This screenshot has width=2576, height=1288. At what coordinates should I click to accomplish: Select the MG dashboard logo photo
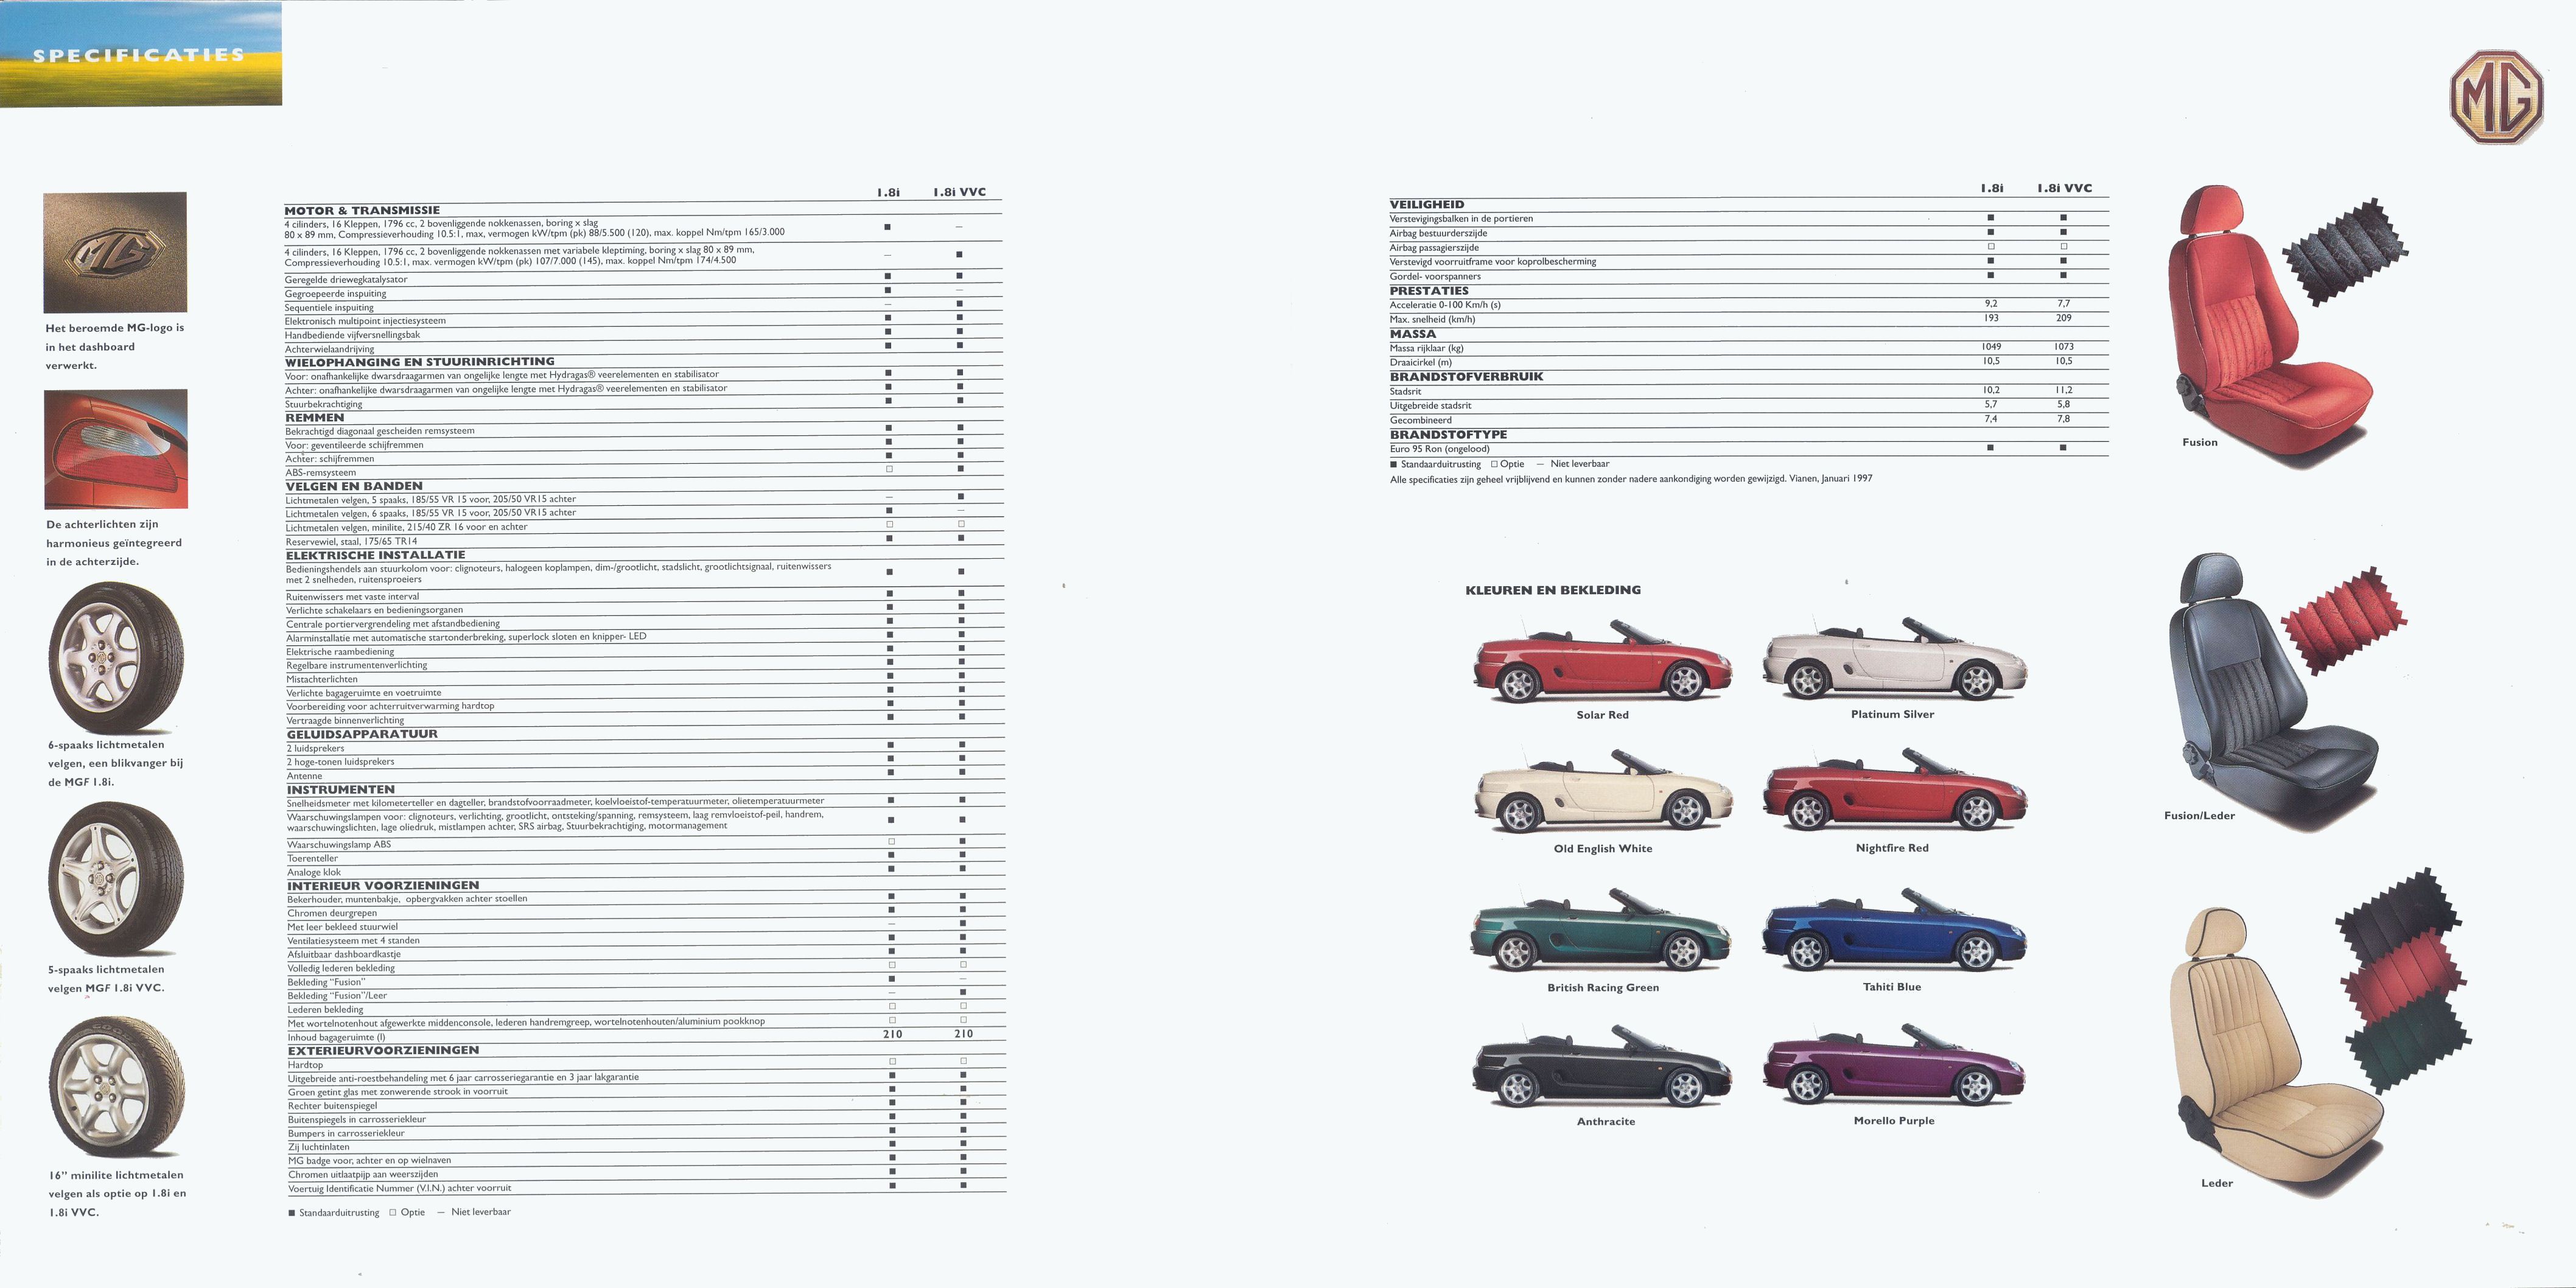115,252
